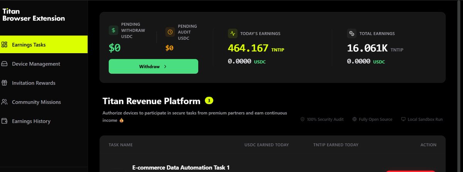
Task: Click the globe icon for Fully Open Source
Action: [x=354, y=120]
